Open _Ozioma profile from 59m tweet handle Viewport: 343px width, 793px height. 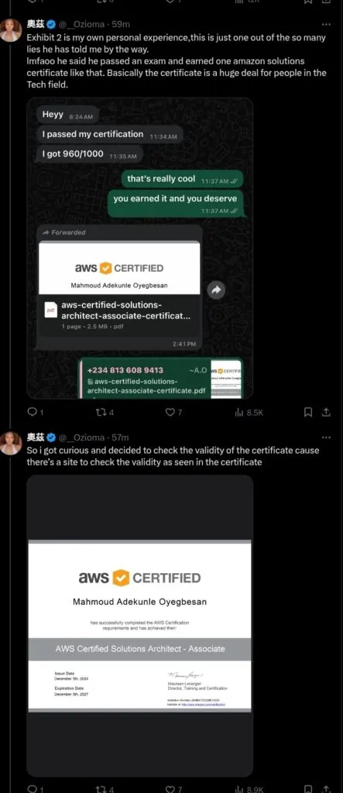click(x=84, y=24)
